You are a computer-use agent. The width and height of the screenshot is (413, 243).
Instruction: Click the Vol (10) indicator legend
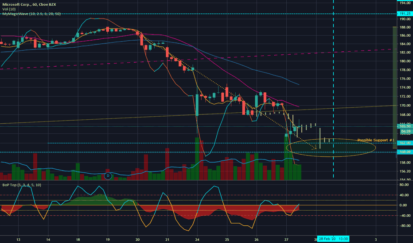[x=9, y=9]
